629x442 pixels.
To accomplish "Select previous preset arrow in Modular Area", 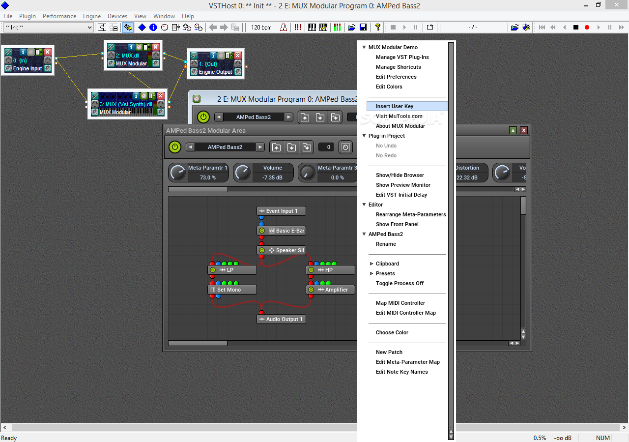I will 190,147.
